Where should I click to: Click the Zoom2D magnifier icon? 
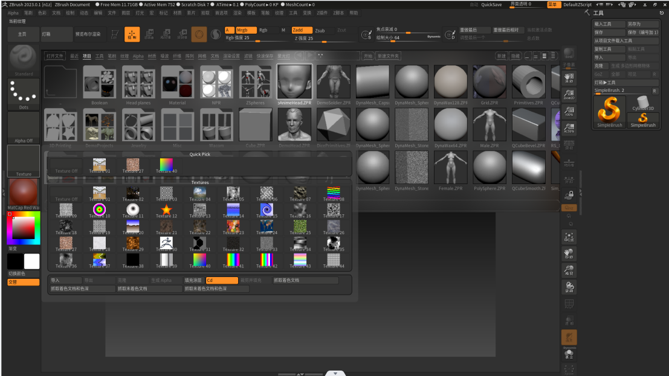pyautogui.click(x=569, y=94)
